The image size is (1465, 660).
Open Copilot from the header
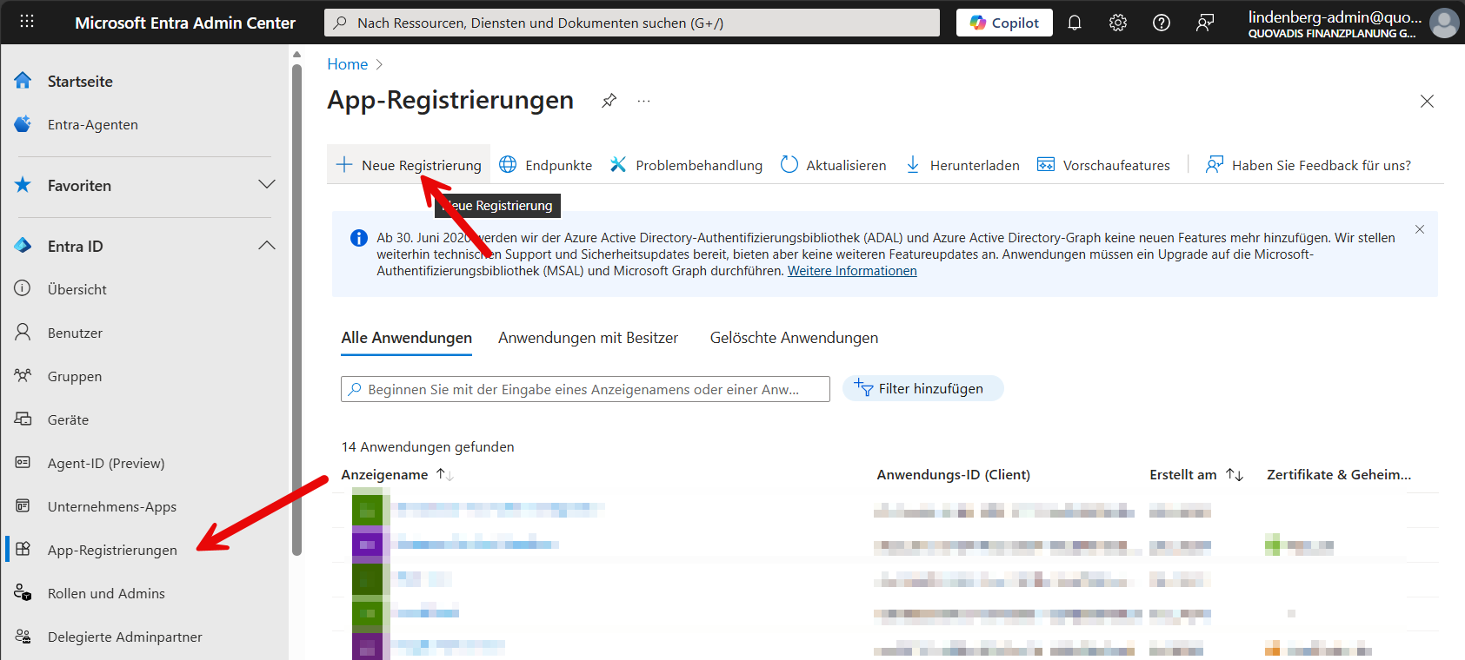click(x=1004, y=23)
